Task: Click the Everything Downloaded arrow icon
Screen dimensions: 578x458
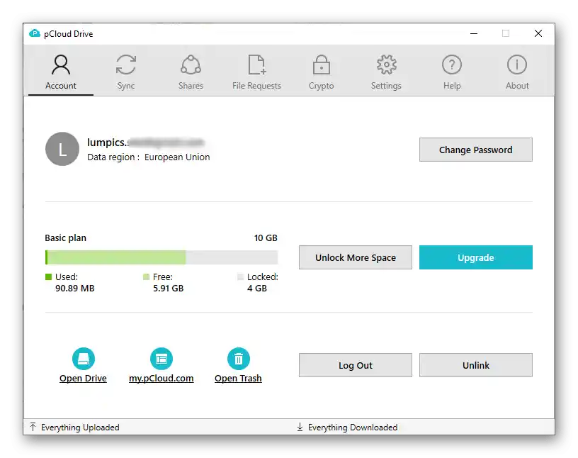Action: [300, 427]
